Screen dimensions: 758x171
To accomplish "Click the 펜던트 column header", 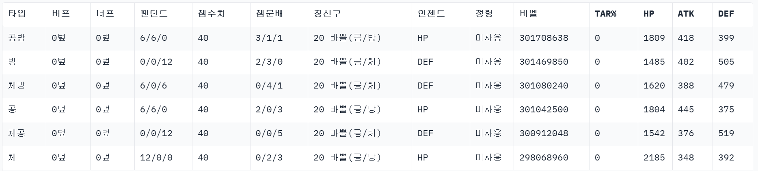I will pyautogui.click(x=154, y=14).
